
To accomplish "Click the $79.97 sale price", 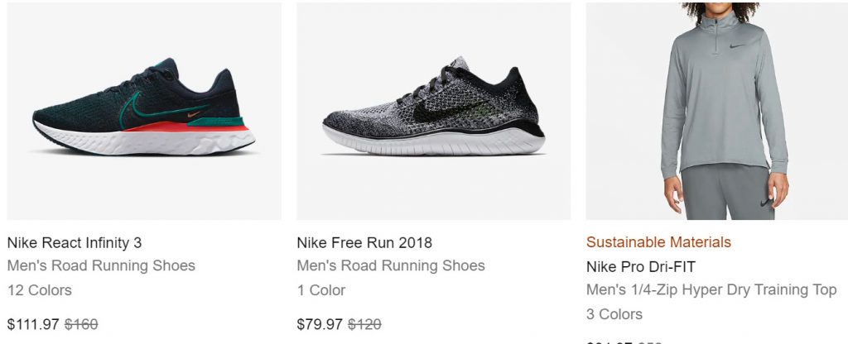I will (320, 324).
